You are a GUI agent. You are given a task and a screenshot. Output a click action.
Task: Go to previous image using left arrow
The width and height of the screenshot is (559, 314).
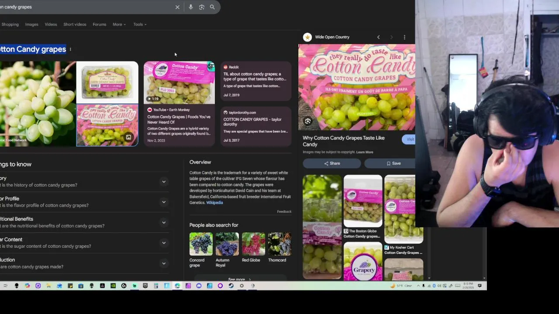point(379,37)
